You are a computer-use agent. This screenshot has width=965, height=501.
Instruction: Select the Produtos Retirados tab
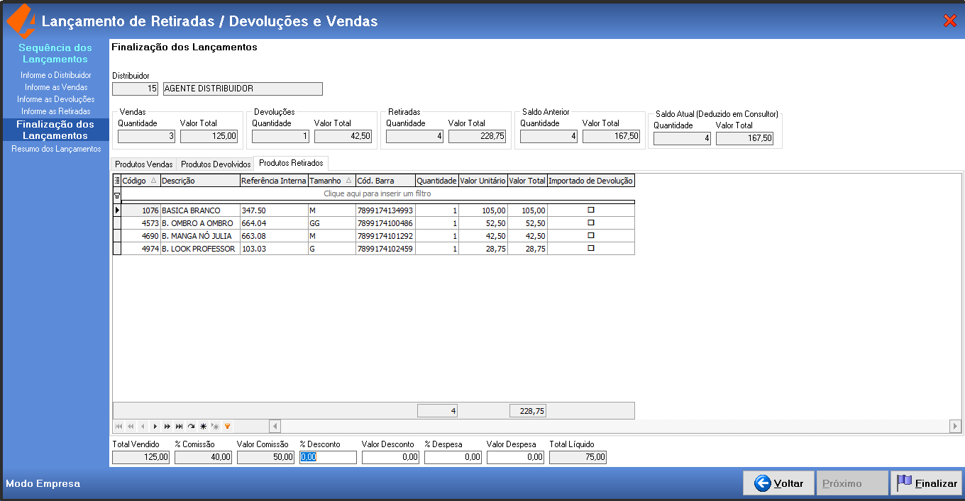[291, 163]
